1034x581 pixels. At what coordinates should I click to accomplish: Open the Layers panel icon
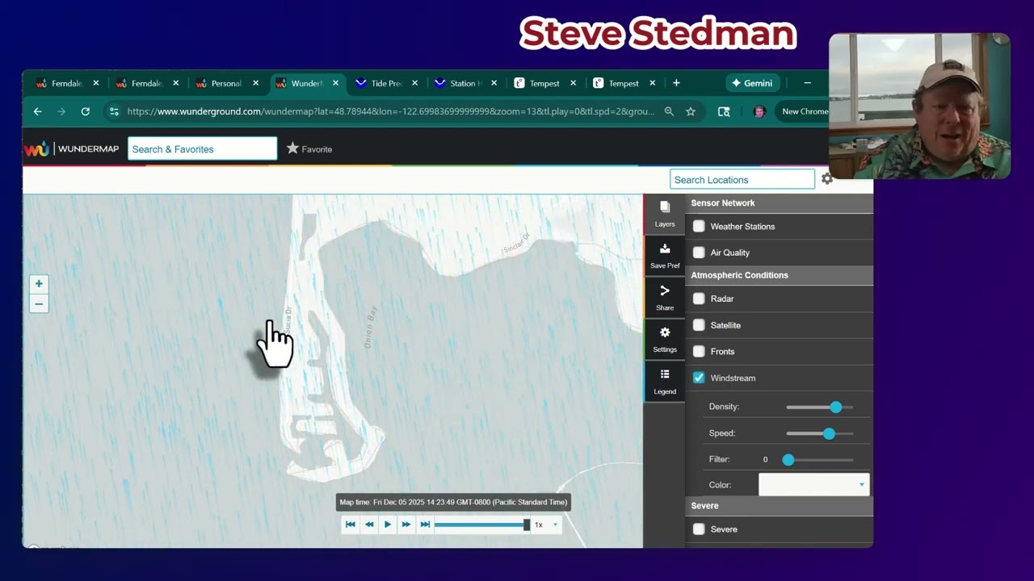(x=665, y=214)
